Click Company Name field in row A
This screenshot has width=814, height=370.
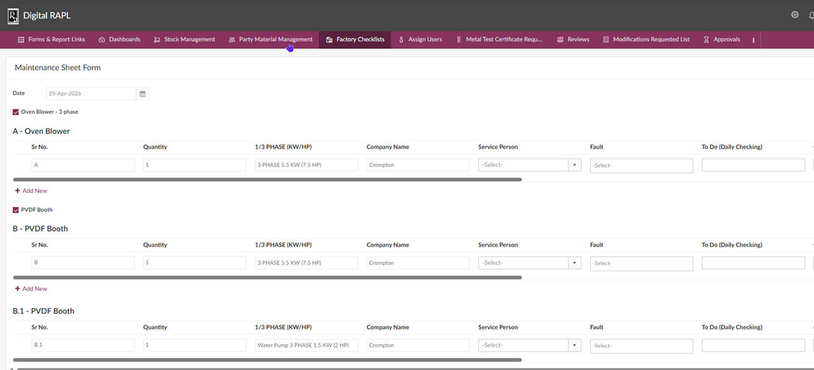(418, 165)
